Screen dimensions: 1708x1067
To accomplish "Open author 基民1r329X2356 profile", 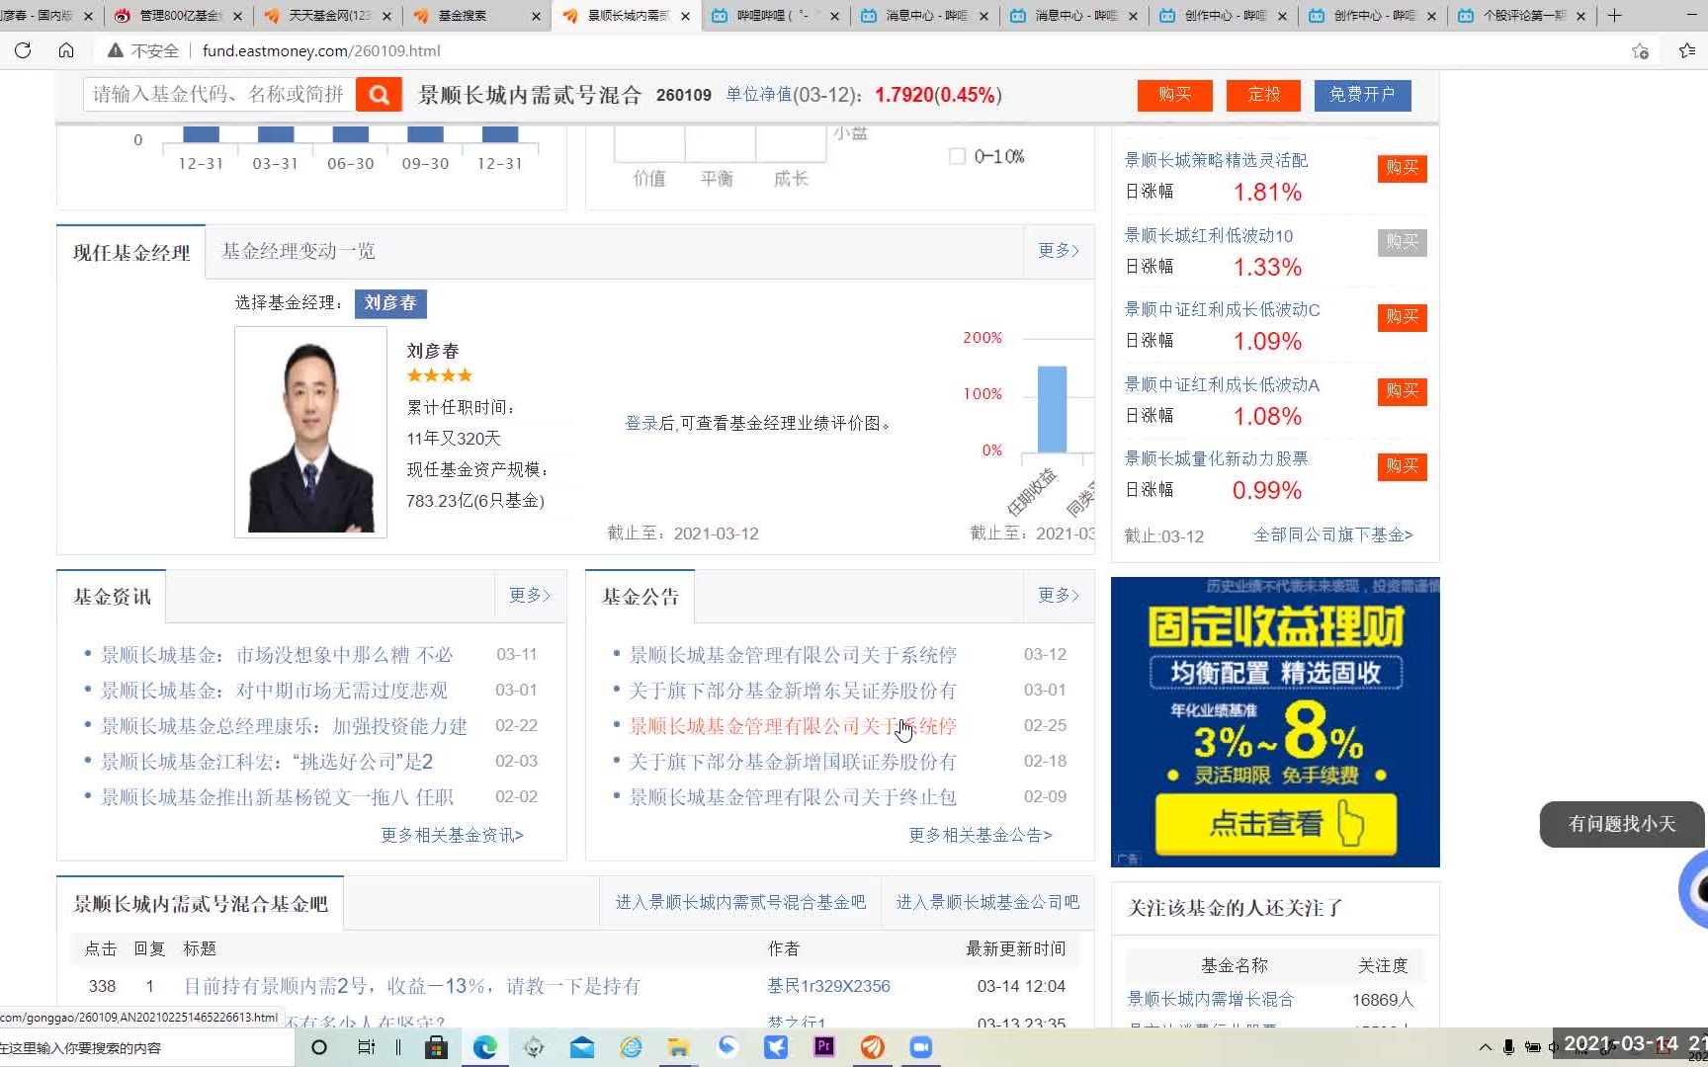I will (828, 986).
